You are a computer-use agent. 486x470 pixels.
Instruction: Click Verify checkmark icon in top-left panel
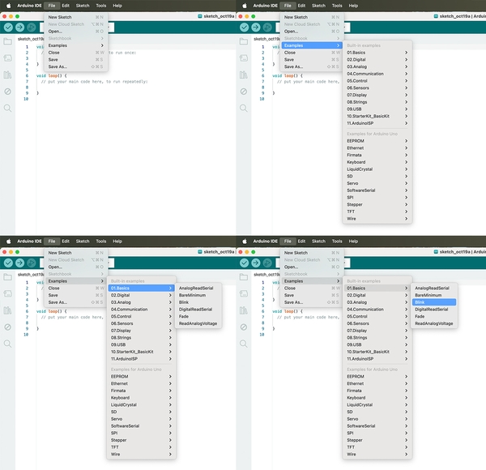tap(7, 27)
